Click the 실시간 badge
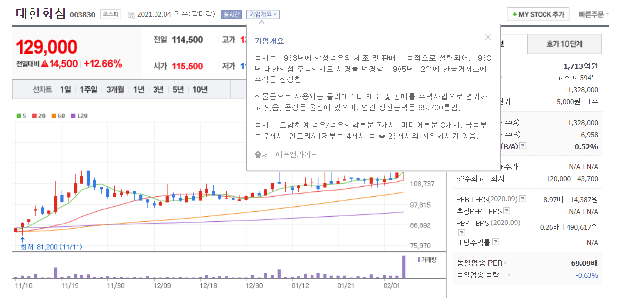This screenshot has height=298, width=622. (x=232, y=14)
